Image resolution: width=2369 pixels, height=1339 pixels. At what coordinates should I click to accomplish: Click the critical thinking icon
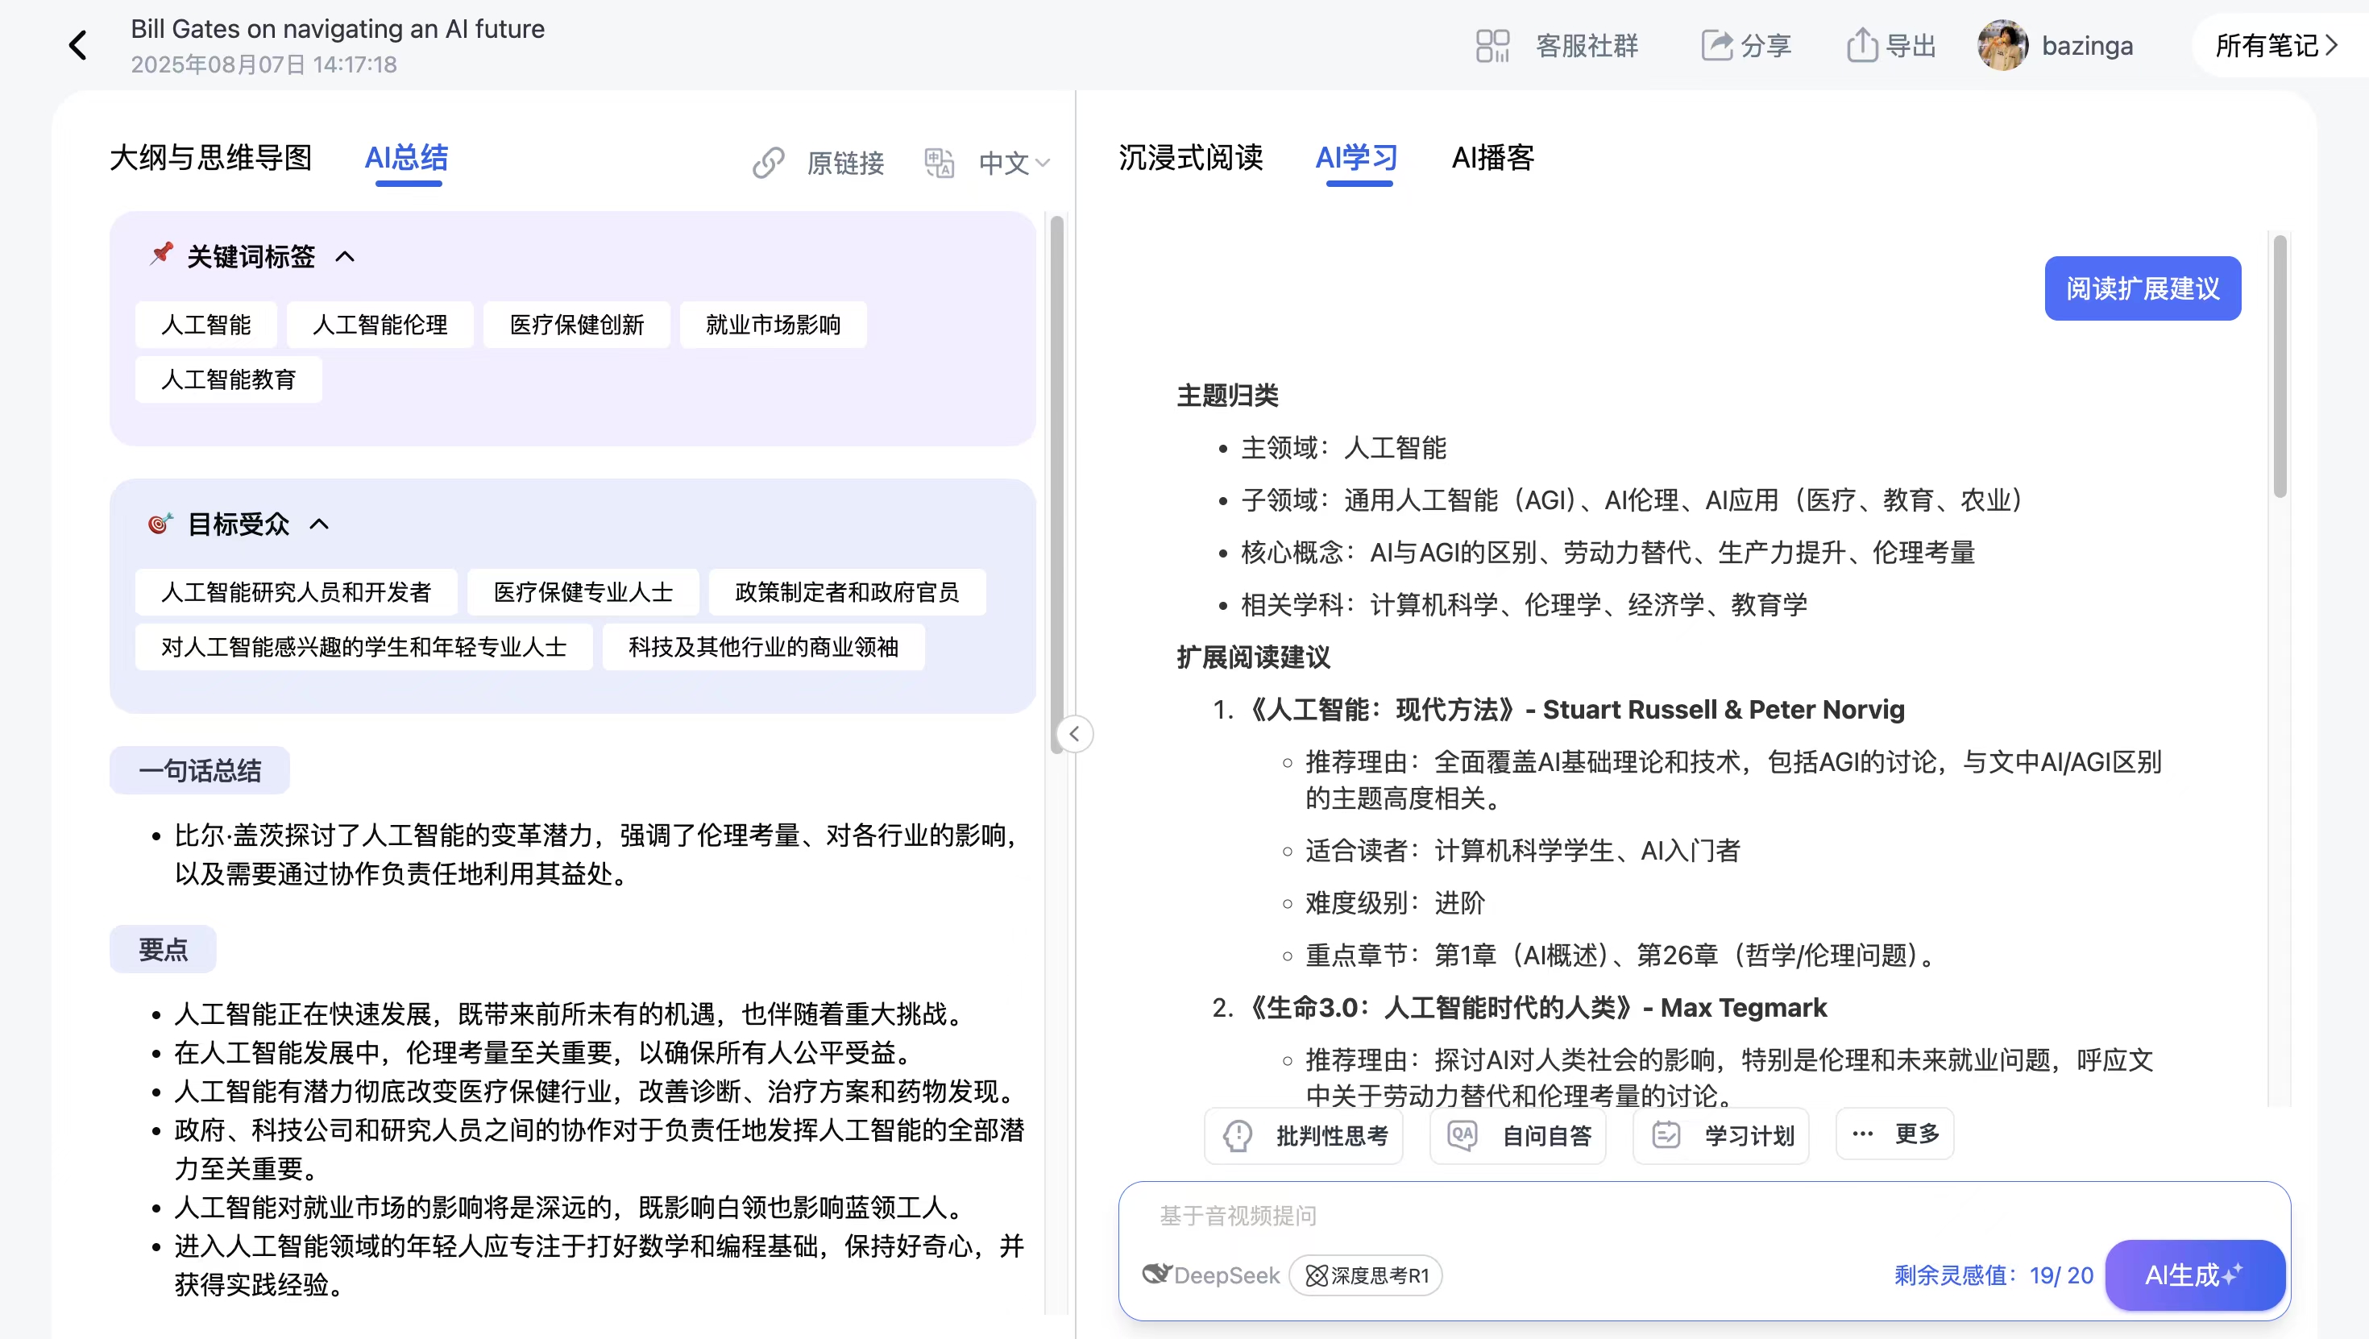click(x=1237, y=1136)
